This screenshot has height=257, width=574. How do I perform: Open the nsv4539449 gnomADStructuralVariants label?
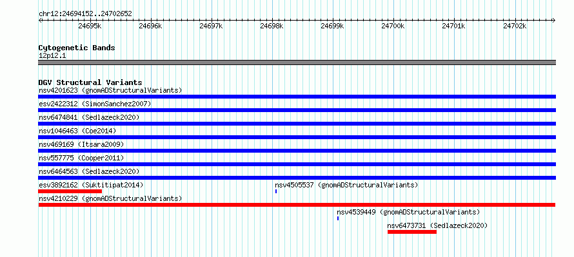408,212
